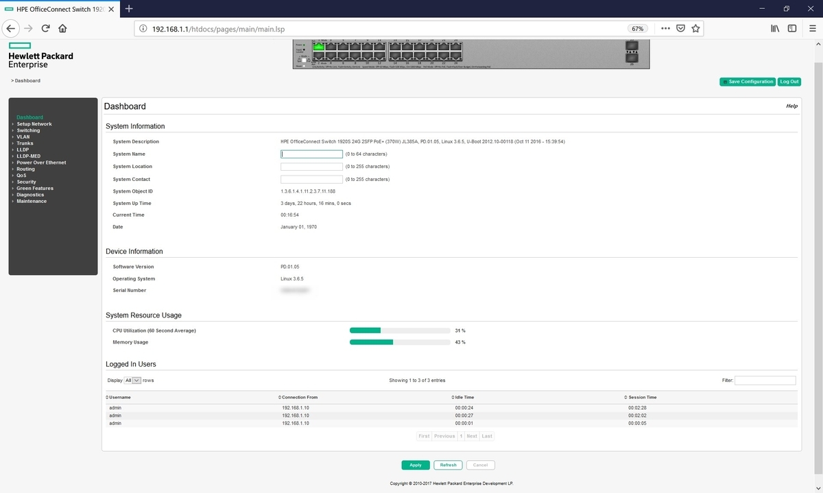Select Dashboard in the navigation menu
Viewport: 823px width, 493px height.
[x=29, y=117]
